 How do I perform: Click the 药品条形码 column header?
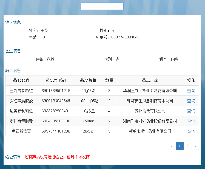[x=56, y=80]
